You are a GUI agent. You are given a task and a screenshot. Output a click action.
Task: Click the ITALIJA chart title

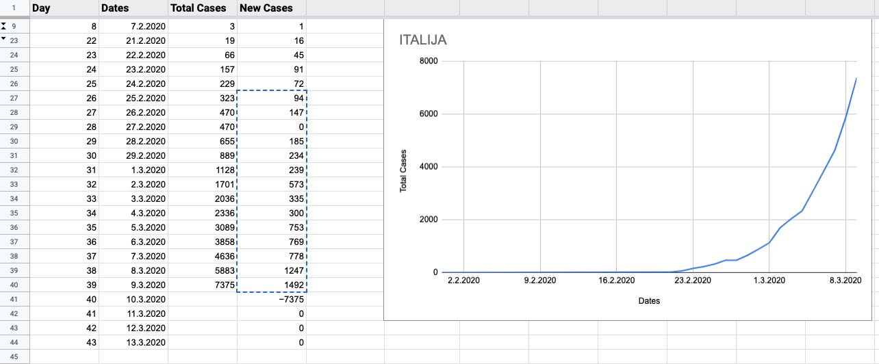[x=422, y=40]
